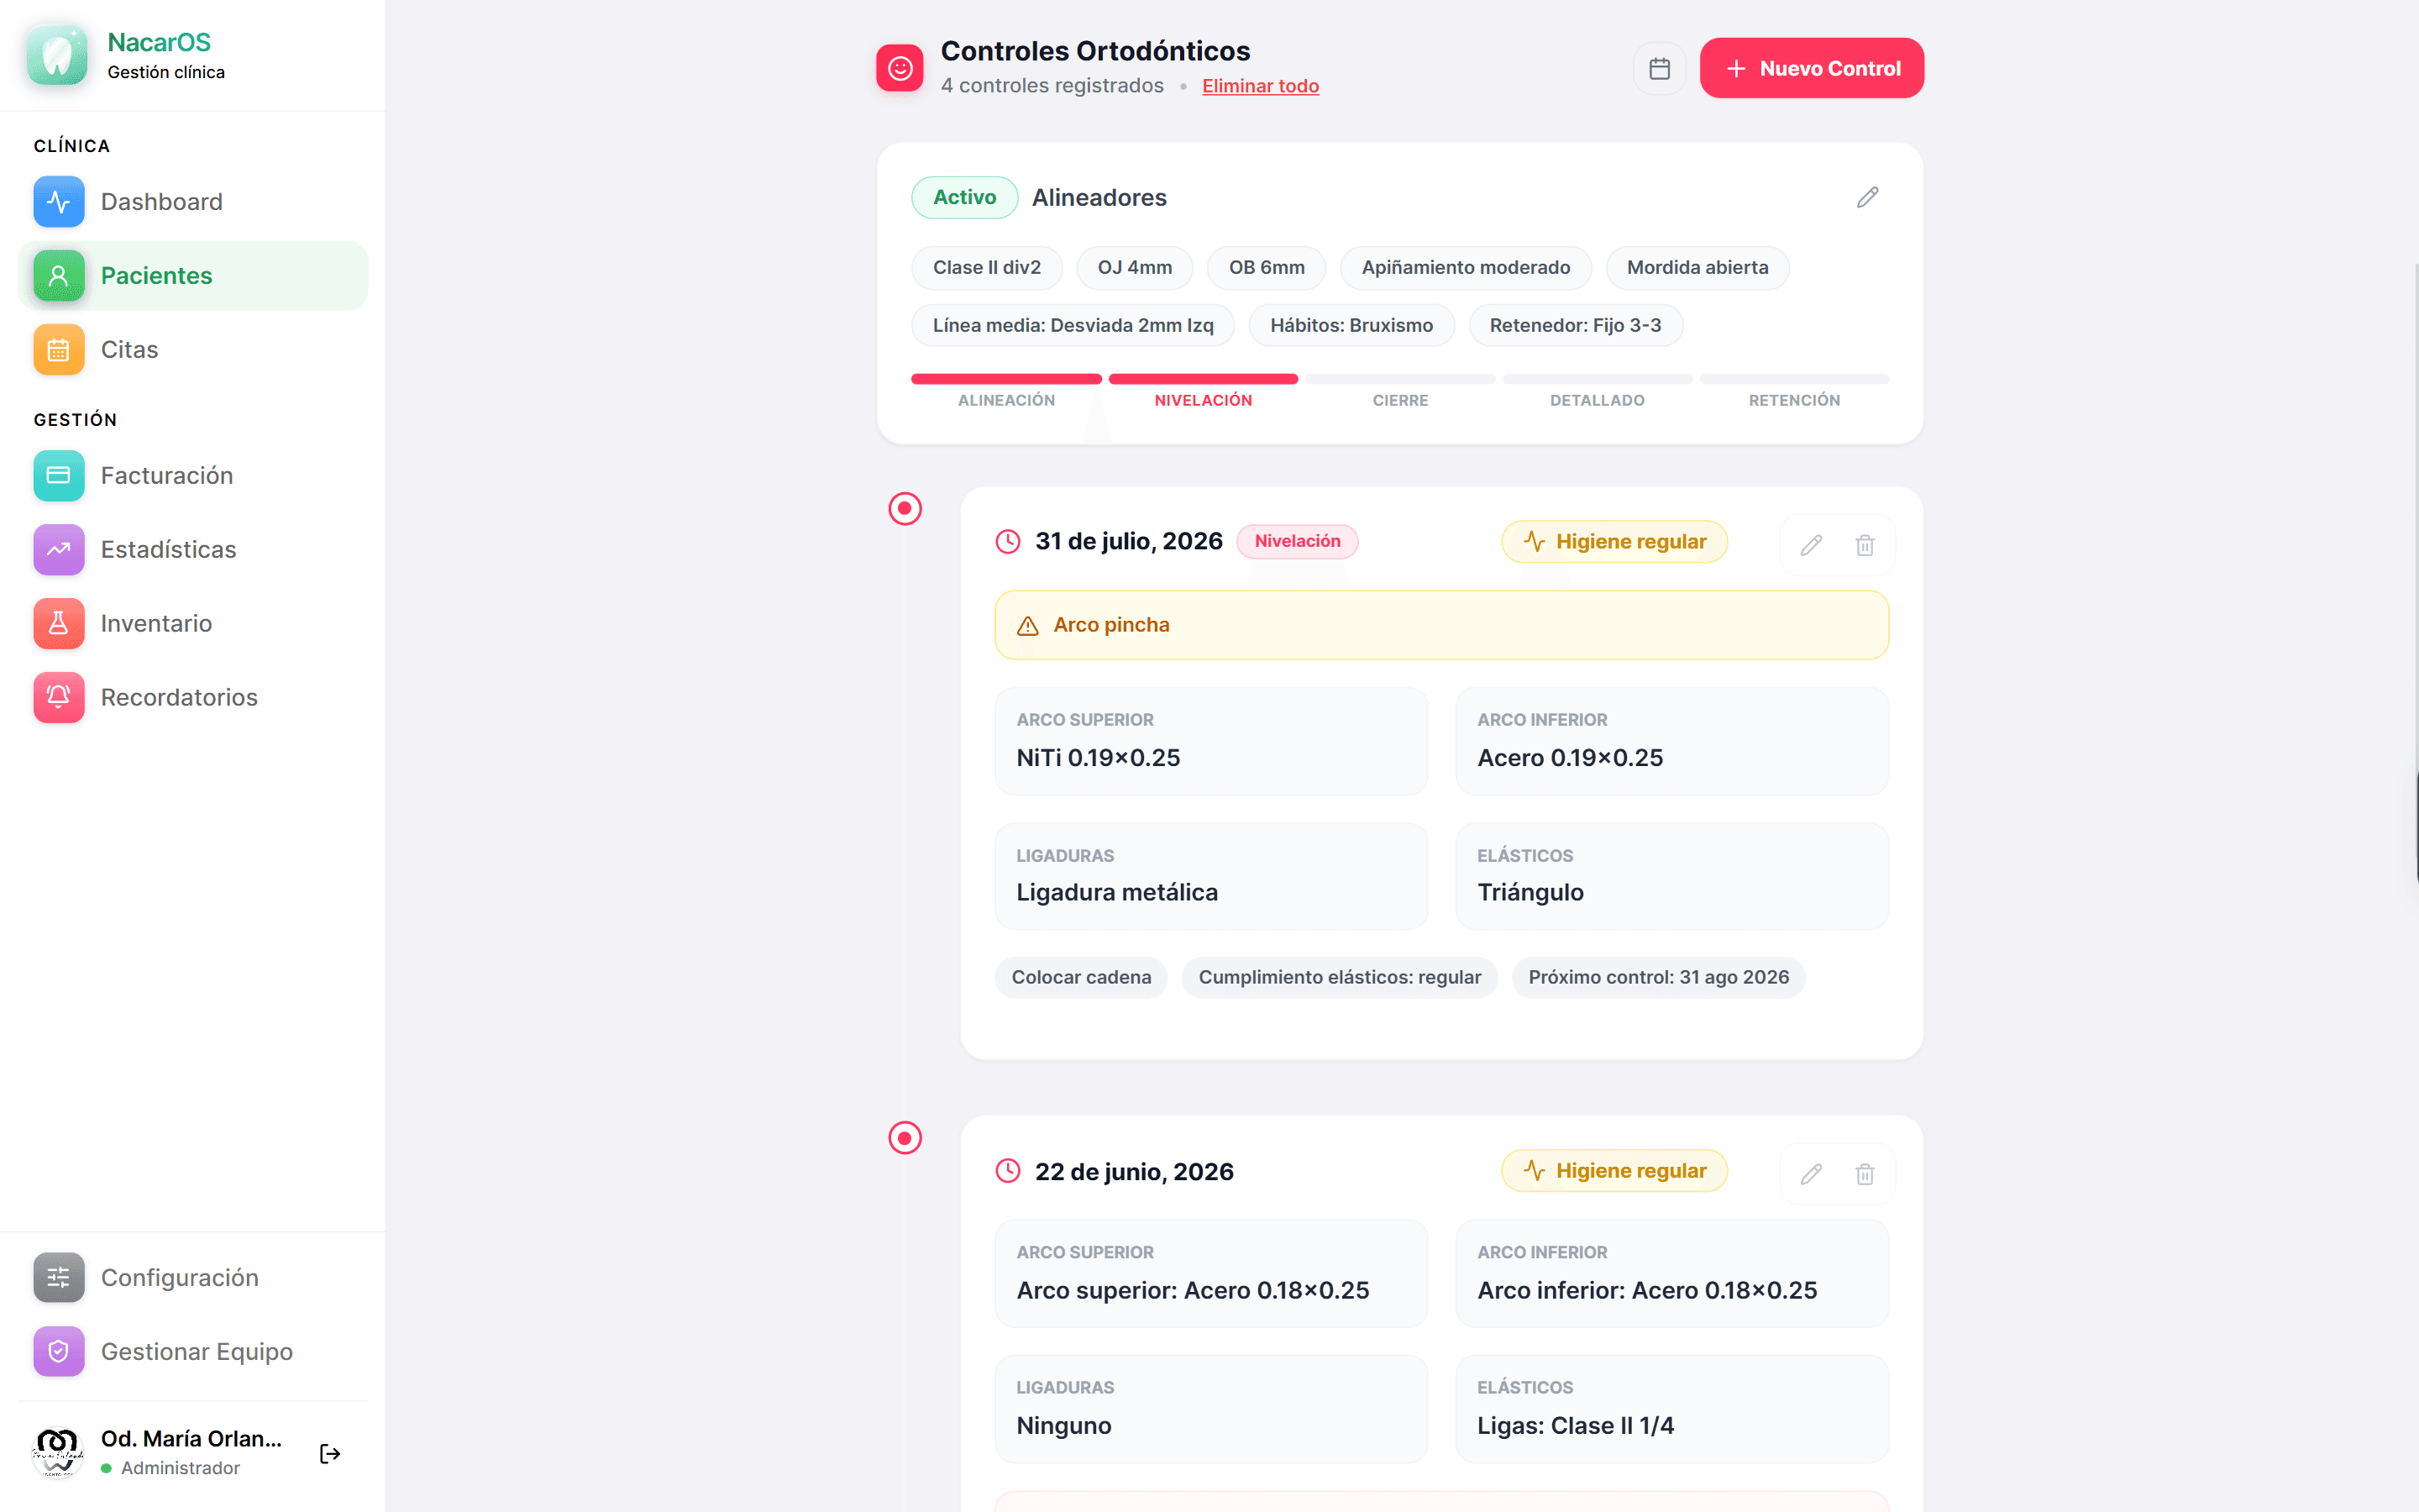Click Higiene regular badge on 22 de junio

pyautogui.click(x=1614, y=1170)
